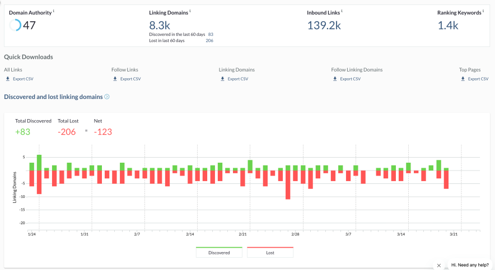Screen dimensions: 495x270
Task: Open the 8.3k Linking Domains value
Action: [160, 25]
